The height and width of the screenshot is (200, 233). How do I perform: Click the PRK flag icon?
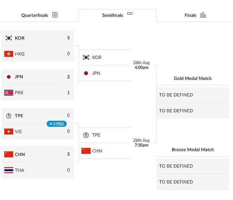9,93
